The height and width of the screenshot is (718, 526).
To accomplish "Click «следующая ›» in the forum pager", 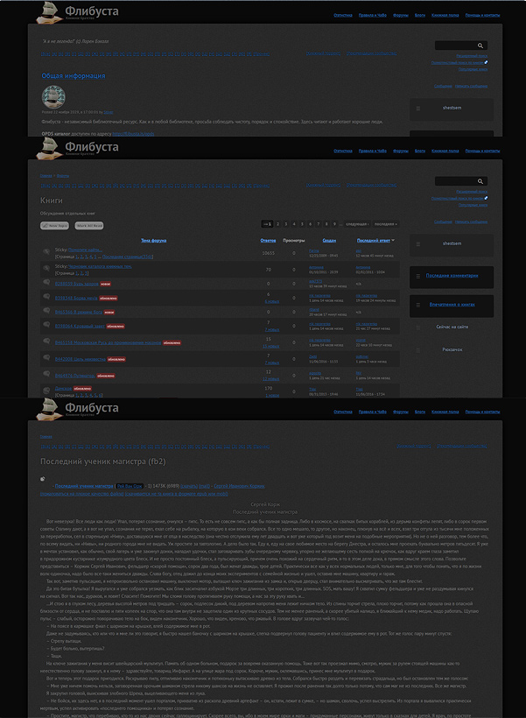I will (x=357, y=224).
